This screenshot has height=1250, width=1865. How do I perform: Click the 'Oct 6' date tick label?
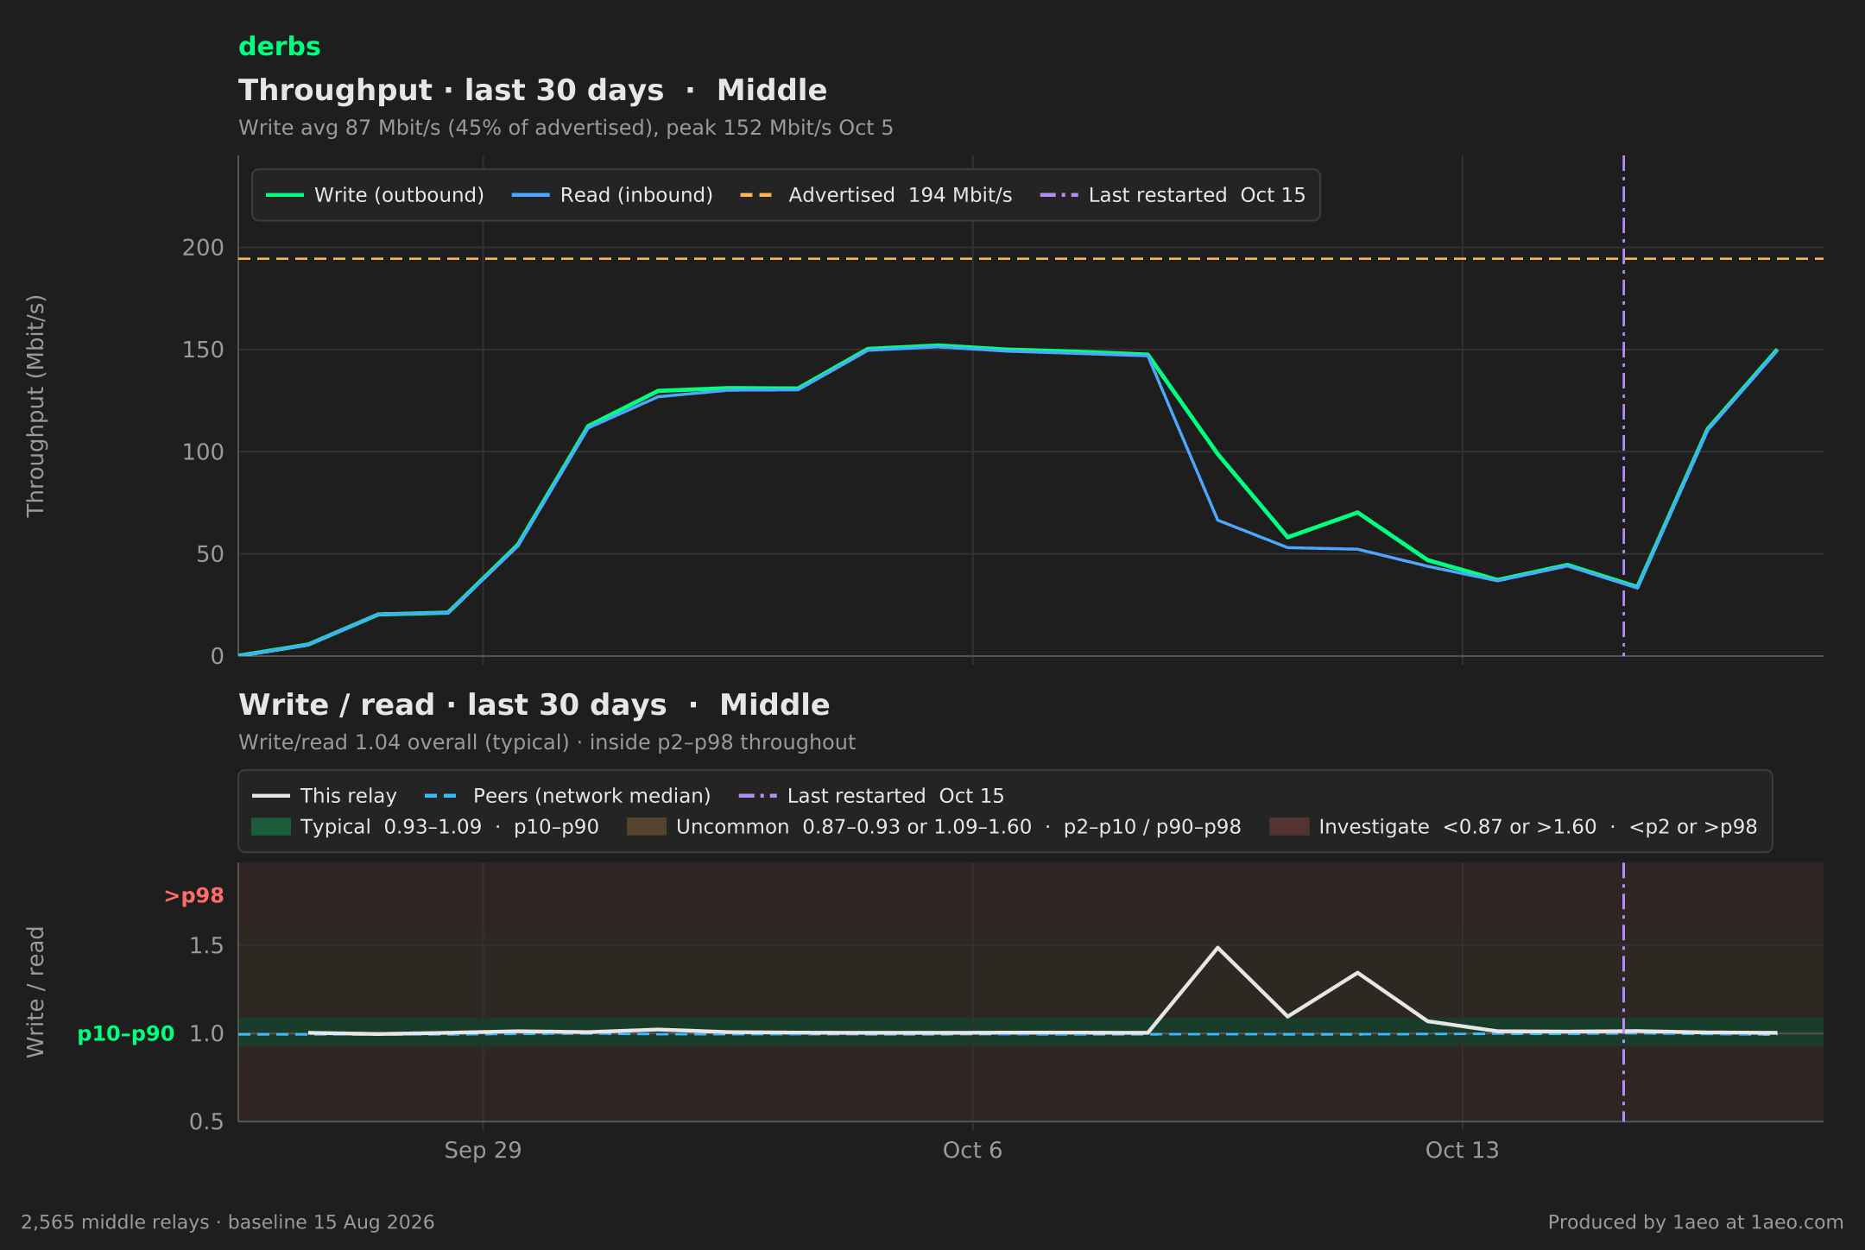pyautogui.click(x=972, y=1151)
